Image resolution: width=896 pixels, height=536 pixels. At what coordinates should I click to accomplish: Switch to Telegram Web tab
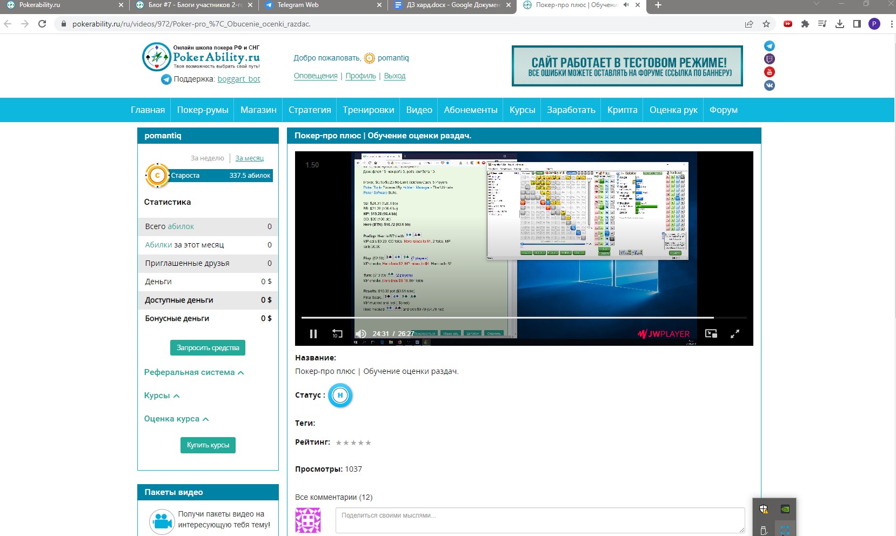click(323, 5)
